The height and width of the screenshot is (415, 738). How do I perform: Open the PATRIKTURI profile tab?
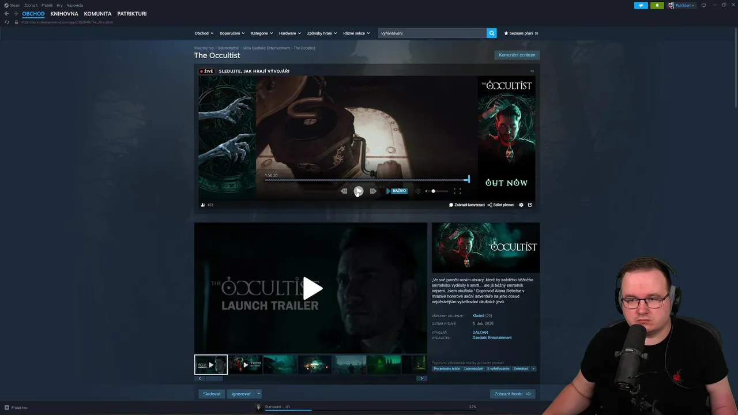132,14
